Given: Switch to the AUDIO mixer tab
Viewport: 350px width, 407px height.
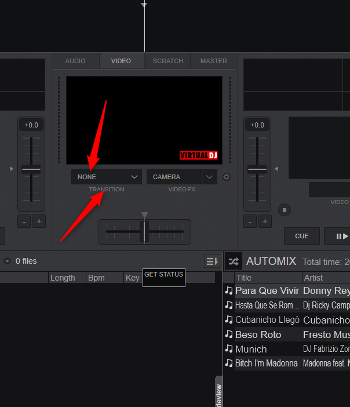Looking at the screenshot, I should tap(75, 61).
